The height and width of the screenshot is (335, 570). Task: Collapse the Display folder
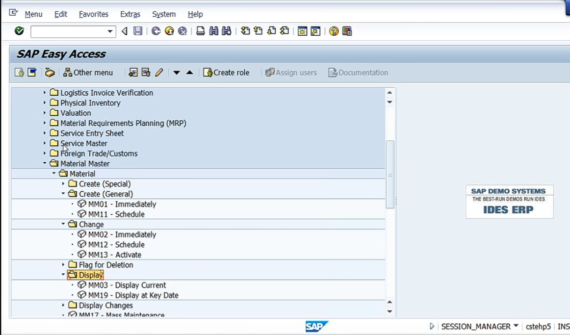[63, 275]
